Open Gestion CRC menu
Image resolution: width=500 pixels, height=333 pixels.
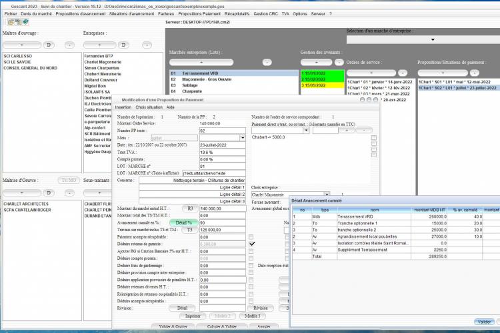[x=265, y=14]
